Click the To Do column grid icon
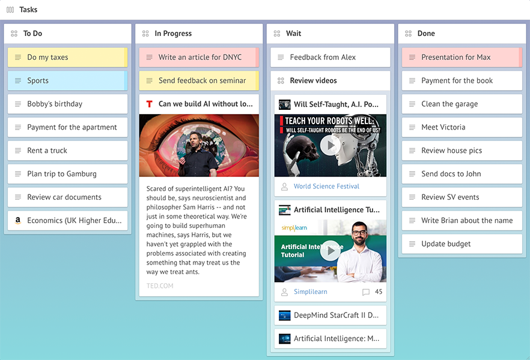Screen dimensions: 530x360 click(x=14, y=34)
